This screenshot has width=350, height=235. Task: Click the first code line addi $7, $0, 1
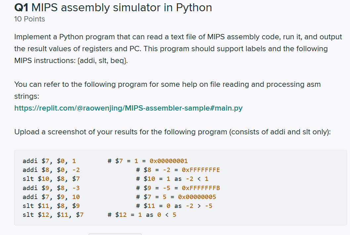coord(49,161)
